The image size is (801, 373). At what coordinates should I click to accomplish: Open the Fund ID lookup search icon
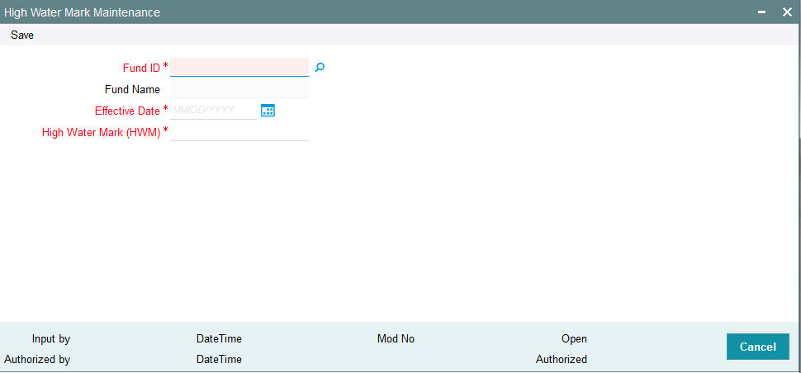320,67
